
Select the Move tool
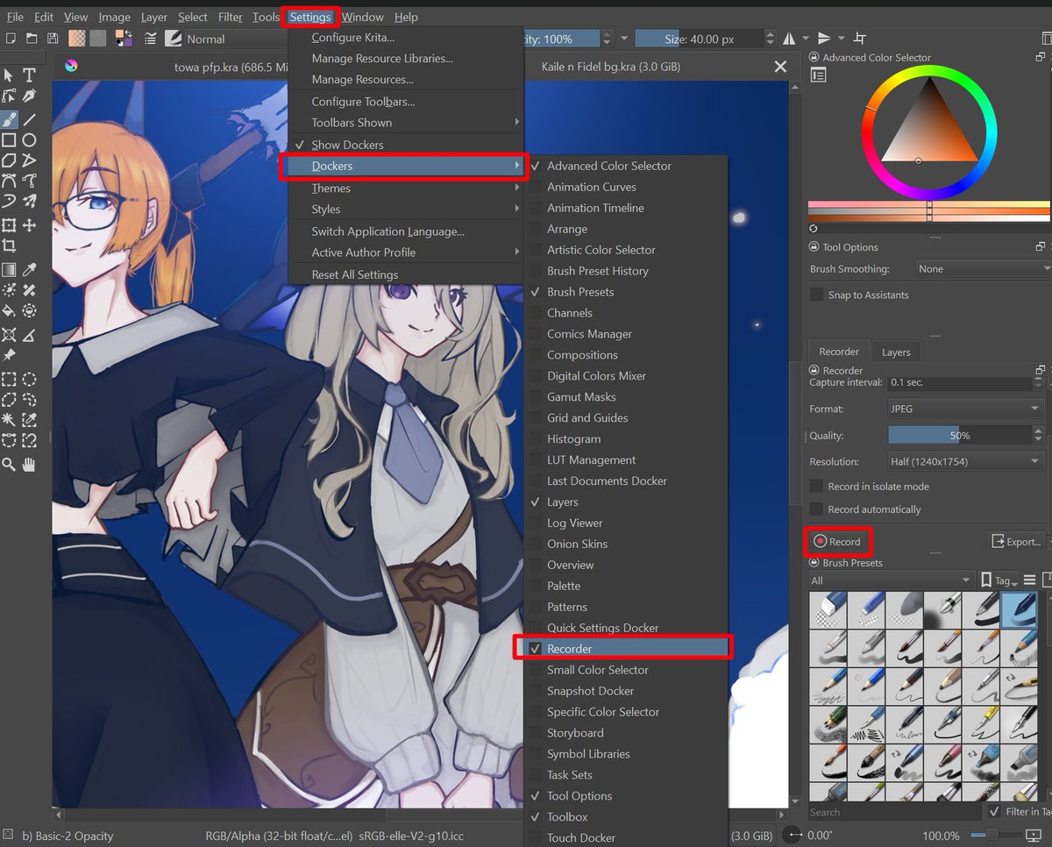coord(29,225)
